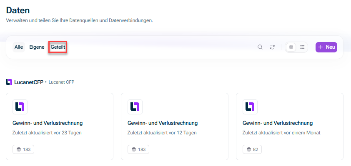This screenshot has height=166, width=351.
Task: Click Lucanet logo on the 12 Tagen card
Action: tap(135, 107)
